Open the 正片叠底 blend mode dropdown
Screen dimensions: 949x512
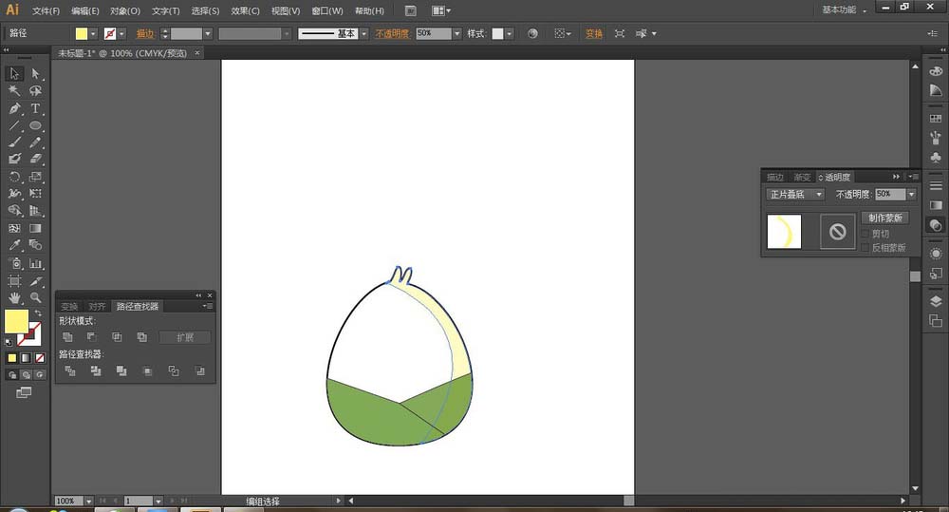(x=795, y=194)
